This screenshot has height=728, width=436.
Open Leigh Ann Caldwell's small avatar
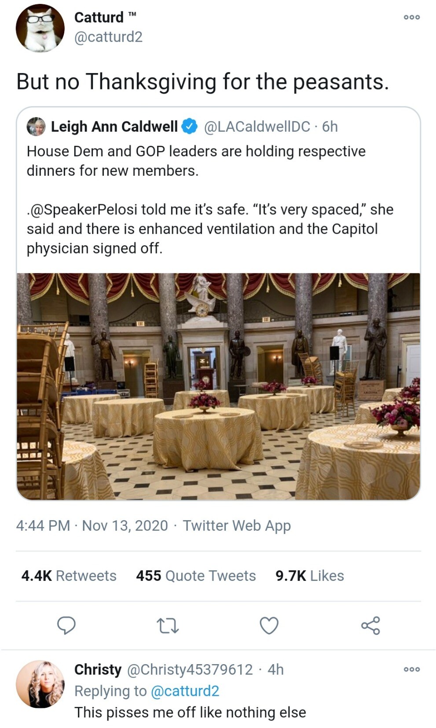36,127
